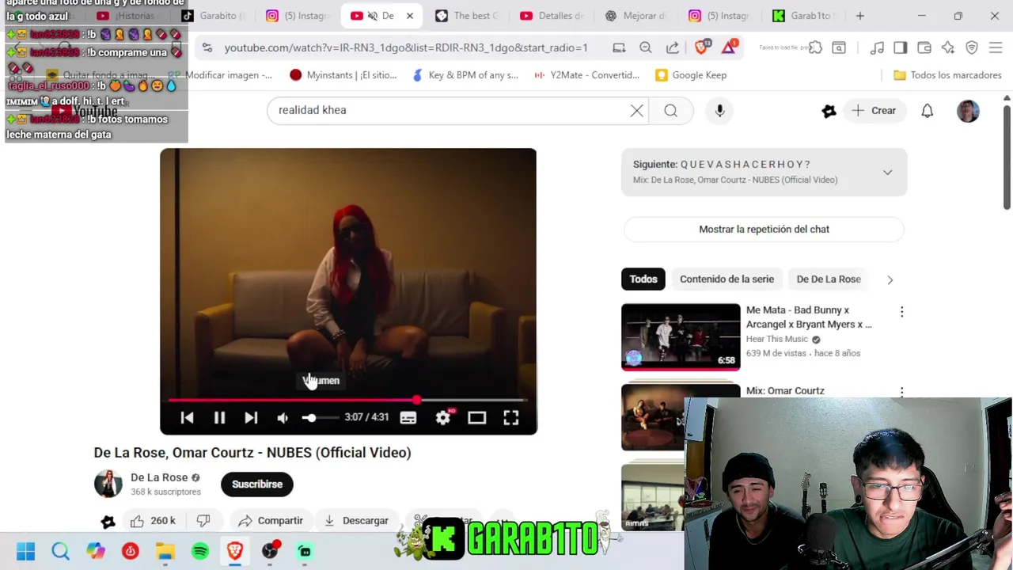Open the YouTube account avatar menu
This screenshot has width=1013, height=570.
[968, 111]
